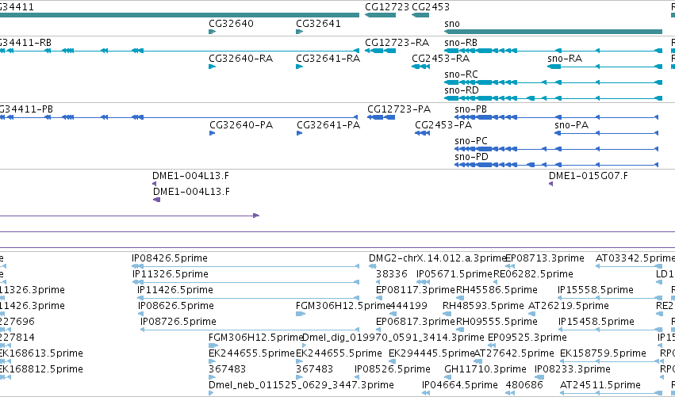The image size is (675, 397).
Task: Click the EP06817.3prime EST label
Action: pyautogui.click(x=416, y=322)
